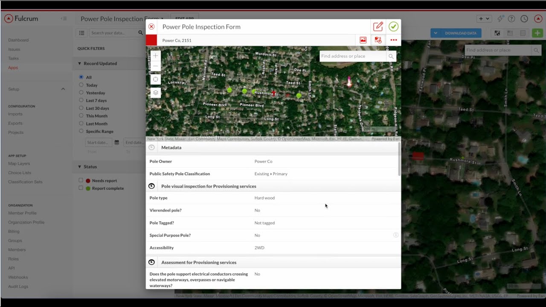Image resolution: width=546 pixels, height=307 pixels.
Task: Click the map location history icon
Action: 378,40
